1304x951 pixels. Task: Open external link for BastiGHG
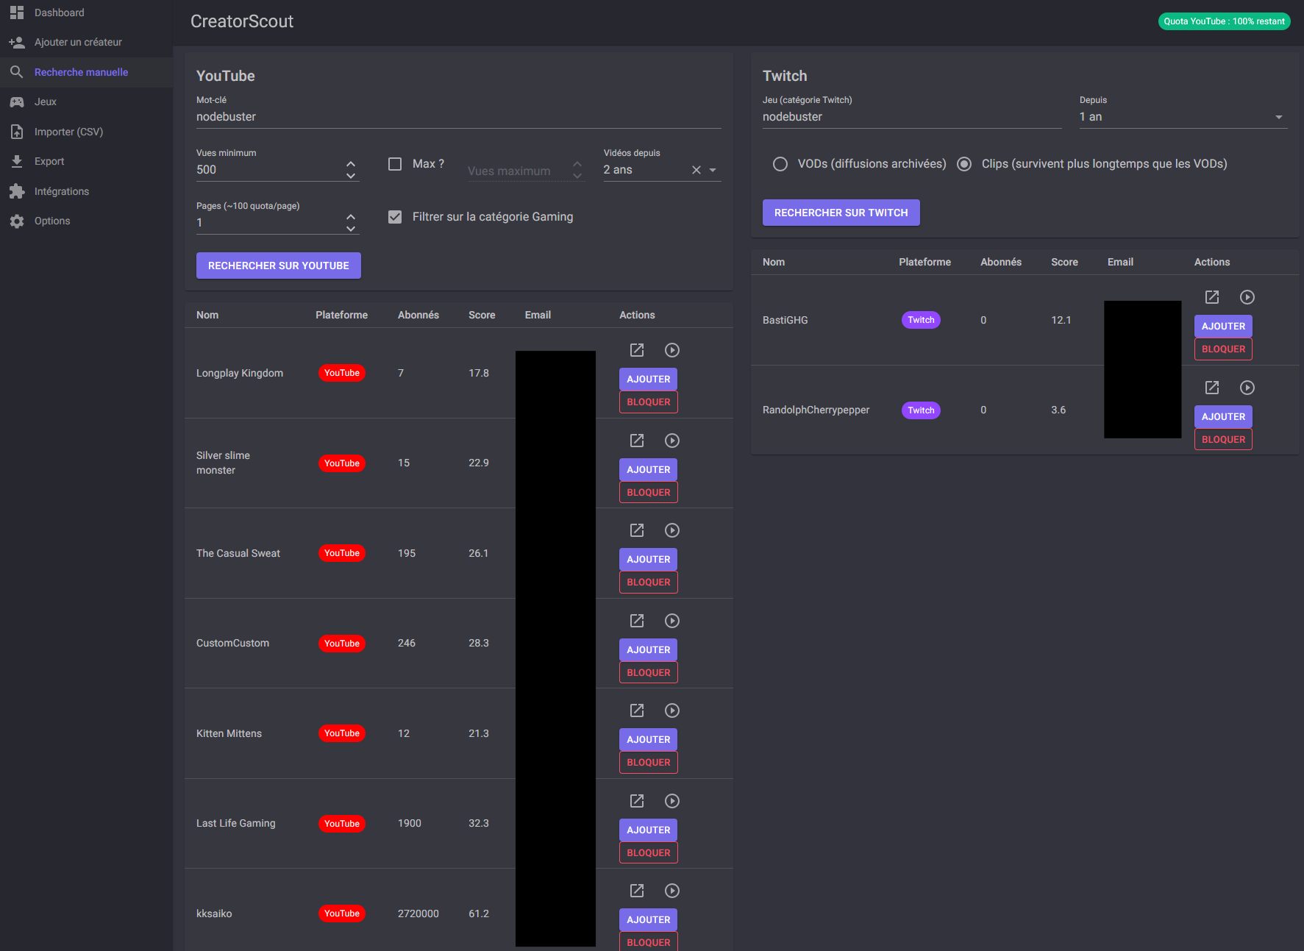[x=1212, y=297]
